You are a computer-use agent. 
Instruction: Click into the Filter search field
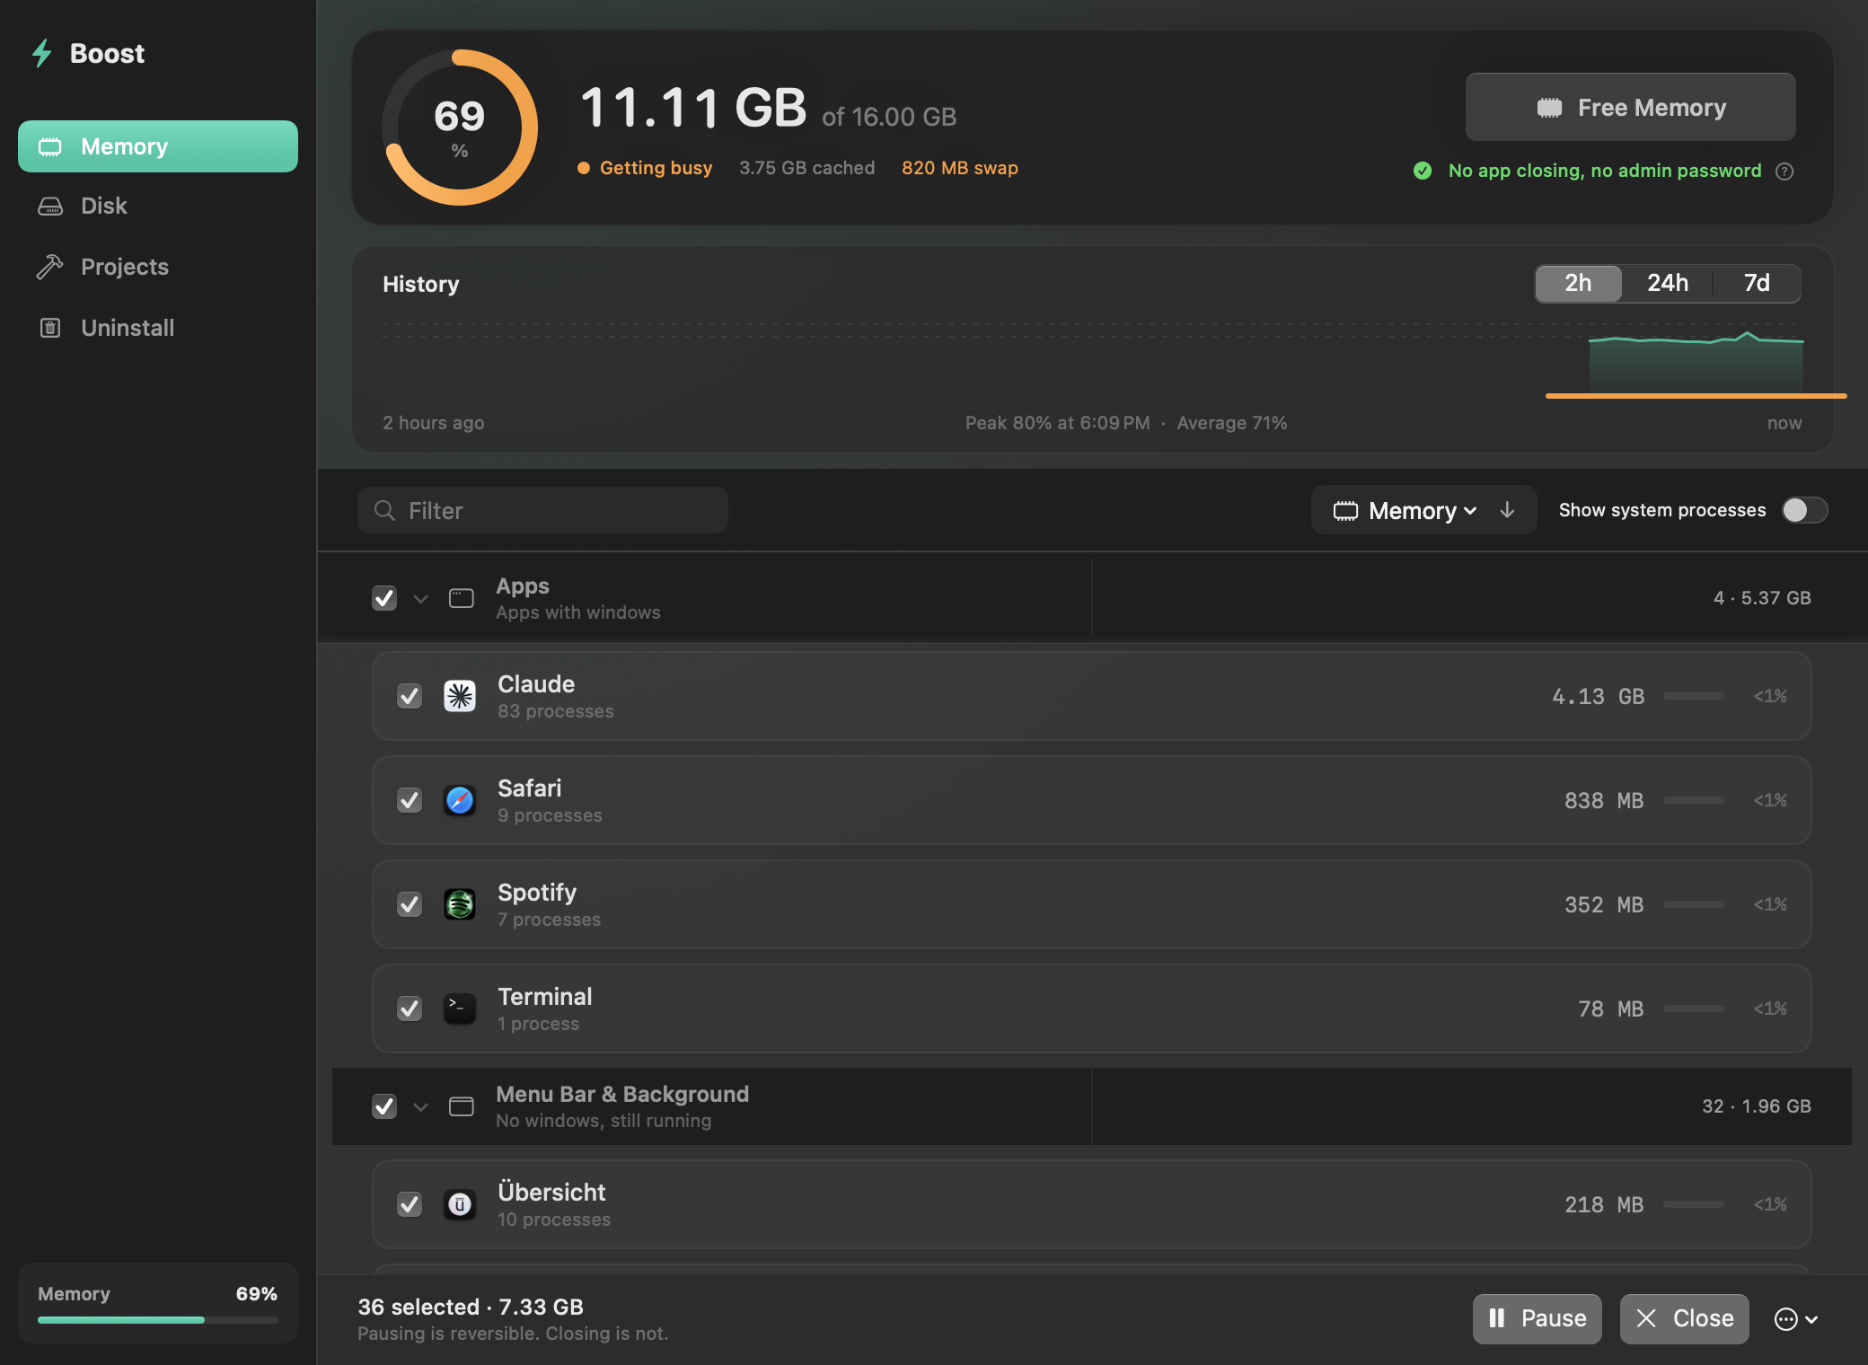(542, 510)
